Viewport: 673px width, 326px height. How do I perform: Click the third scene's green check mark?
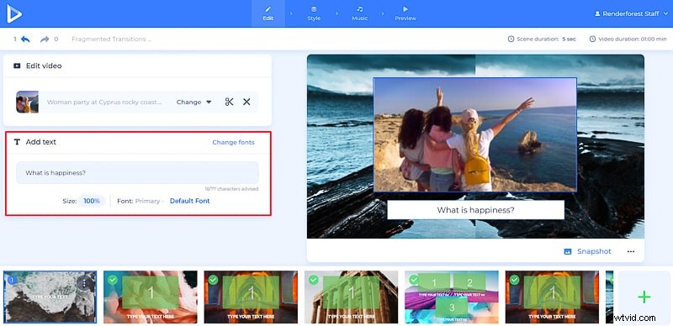click(214, 280)
